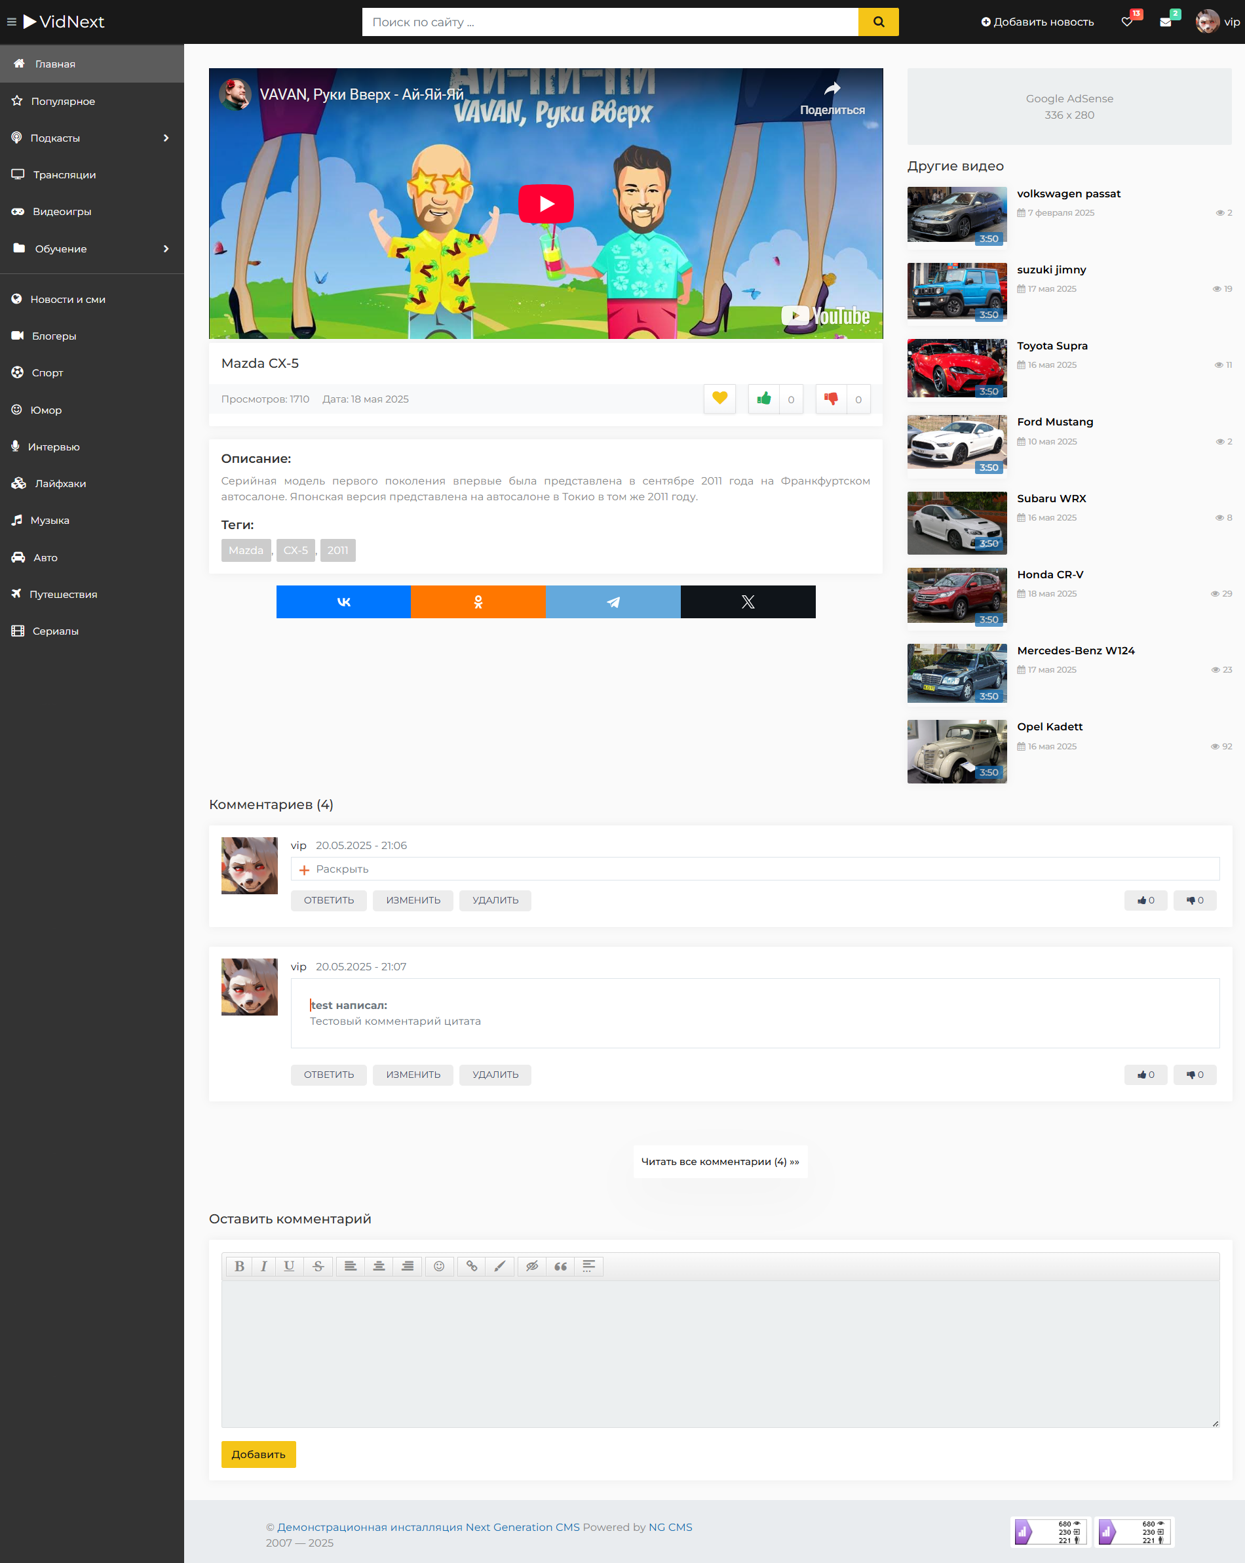This screenshot has width=1245, height=1563.
Task: Click the yellow search magnifier button
Action: (878, 22)
